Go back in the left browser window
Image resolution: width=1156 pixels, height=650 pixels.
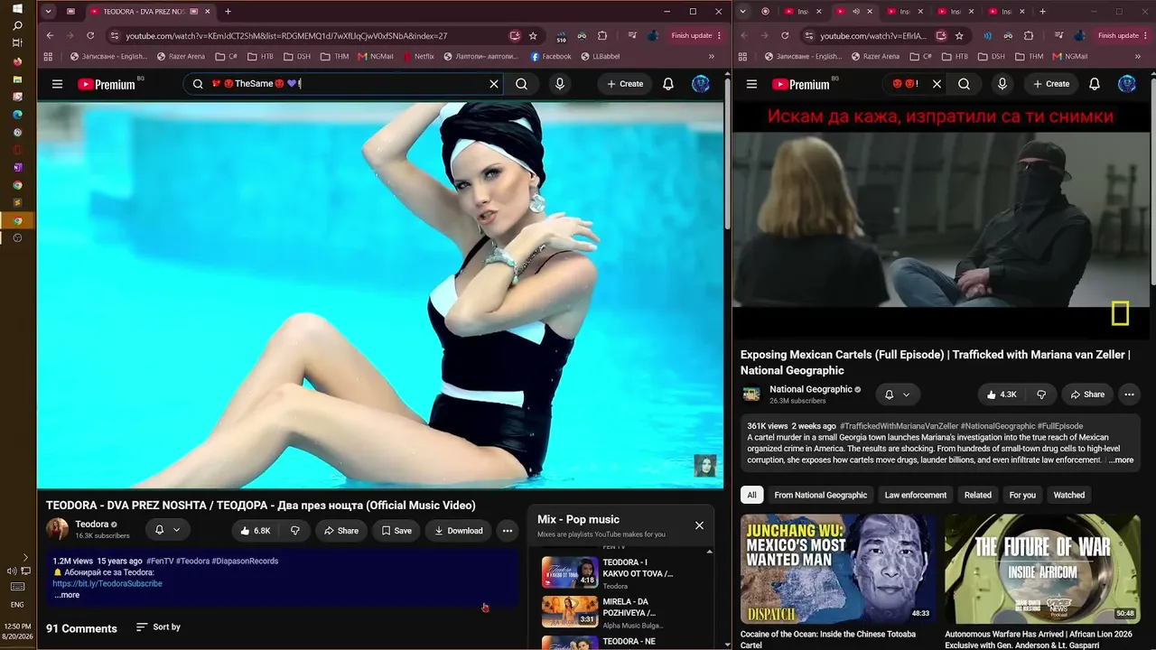click(50, 36)
